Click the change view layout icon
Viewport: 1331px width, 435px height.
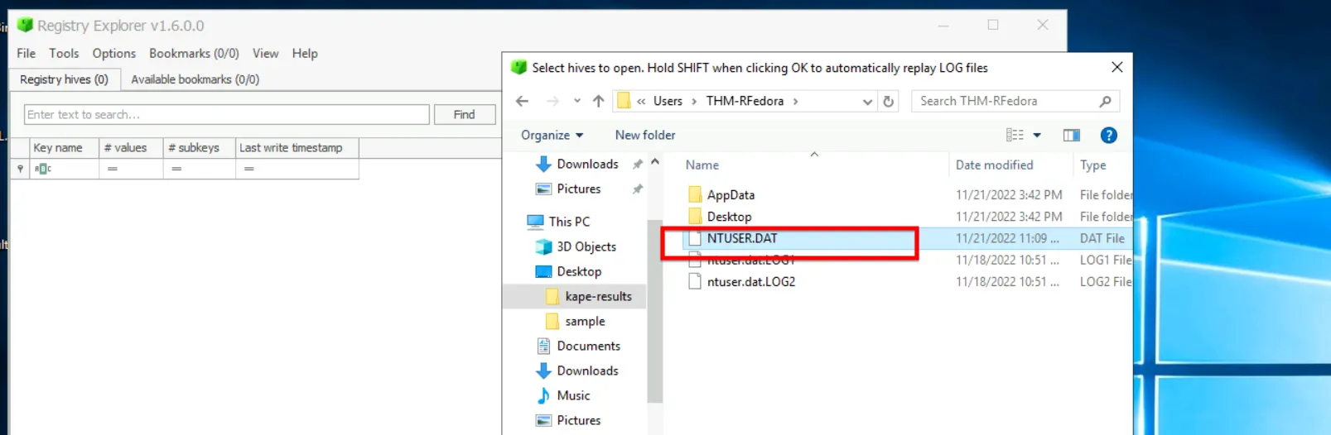[x=1015, y=136]
